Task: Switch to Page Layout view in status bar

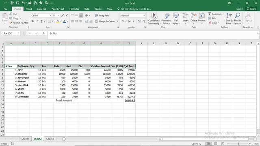Action: (x=216, y=144)
